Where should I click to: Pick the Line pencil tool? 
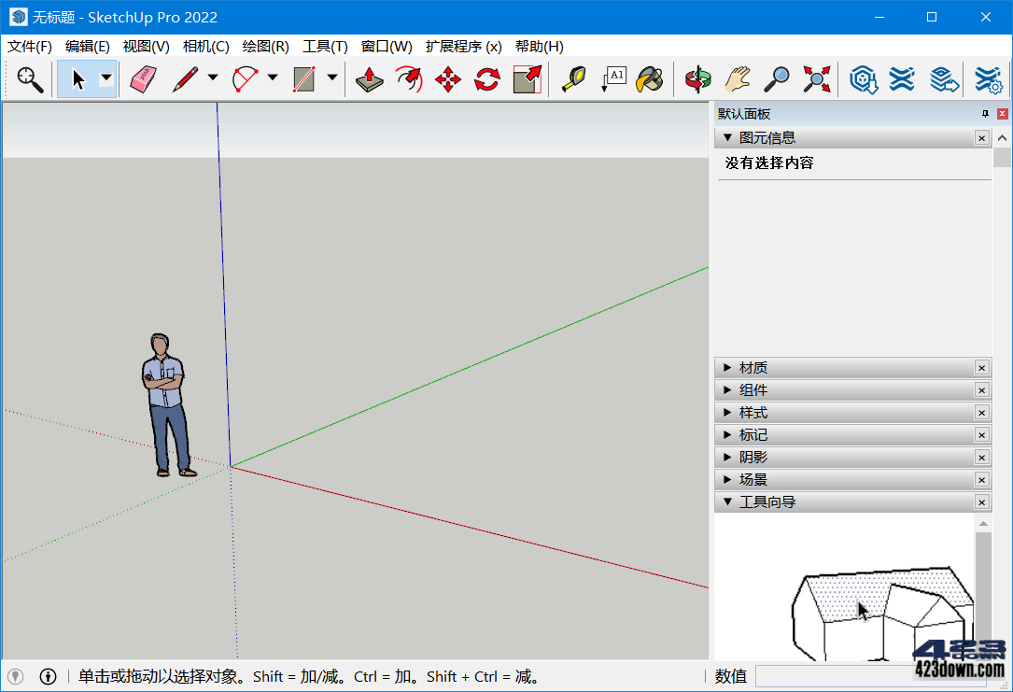[185, 79]
